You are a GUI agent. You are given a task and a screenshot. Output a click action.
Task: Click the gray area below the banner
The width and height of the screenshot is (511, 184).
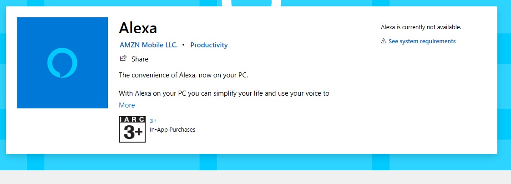256,177
